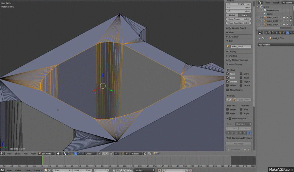Enable Face Info Area checkbox
The height and width of the screenshot is (172, 294).
click(x=241, y=109)
